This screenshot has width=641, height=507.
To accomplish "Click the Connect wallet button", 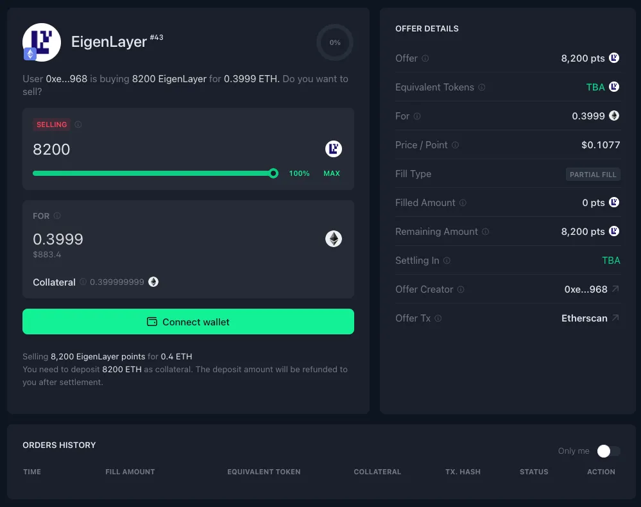I will pyautogui.click(x=188, y=322).
